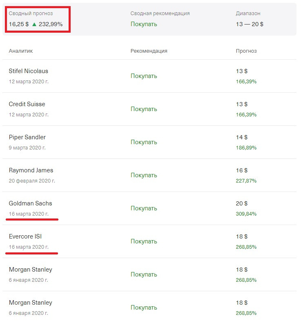Select the Piper Sandler analyst name
301x321 pixels.
[x=27, y=137]
